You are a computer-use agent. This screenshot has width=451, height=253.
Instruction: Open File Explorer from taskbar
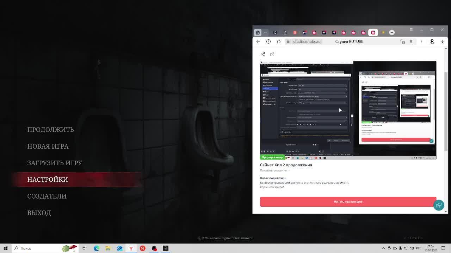108,248
